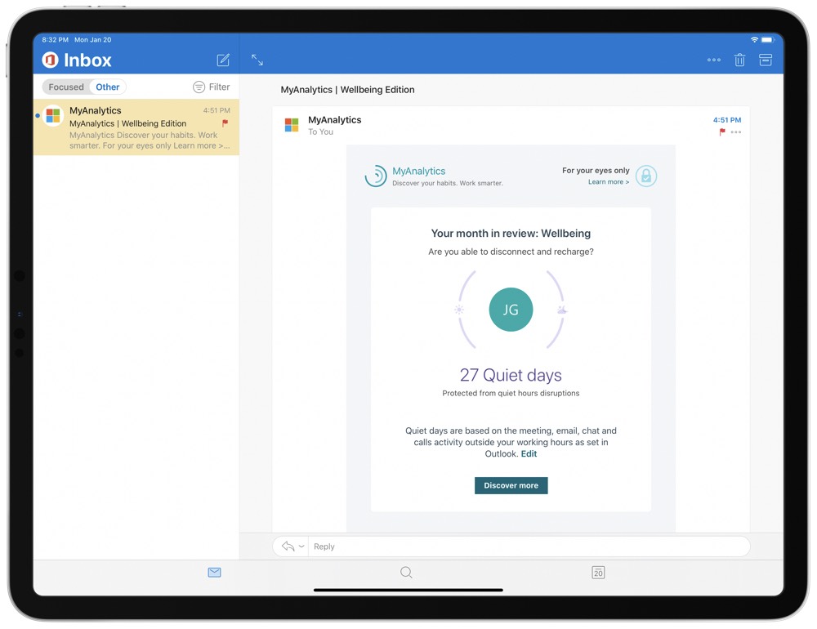Image resolution: width=817 pixels, height=629 pixels.
Task: Open message actions ellipsis under 4:51 PM
Action: point(736,132)
